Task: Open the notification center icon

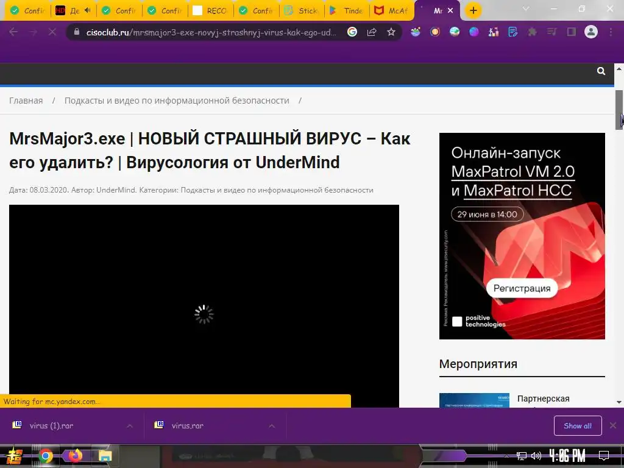Action: click(604, 456)
